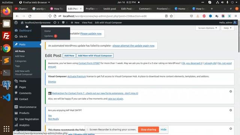Go back with the browser back arrow
Image resolution: width=240 pixels, height=135 pixels.
17,16
